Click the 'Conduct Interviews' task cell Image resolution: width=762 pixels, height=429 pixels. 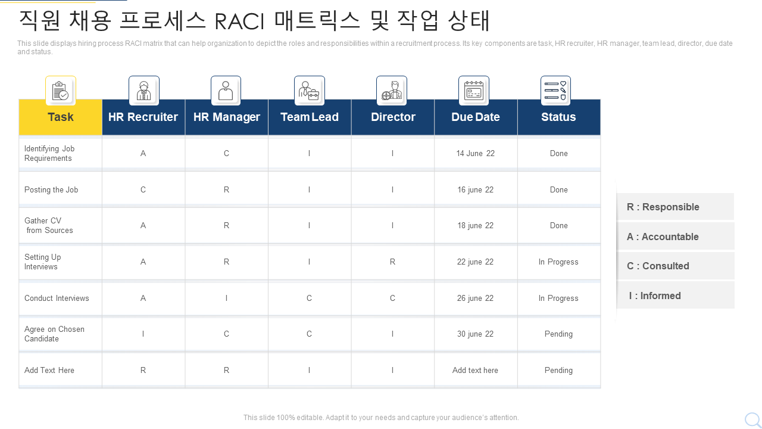tap(61, 298)
